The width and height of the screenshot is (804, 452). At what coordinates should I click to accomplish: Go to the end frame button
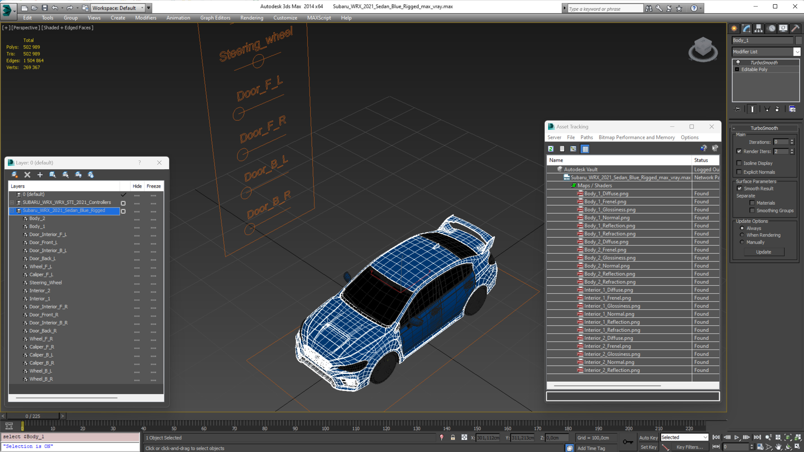(757, 437)
